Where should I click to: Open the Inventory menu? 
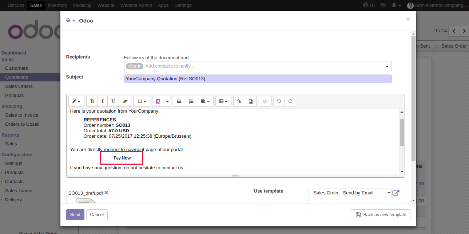coord(57,5)
